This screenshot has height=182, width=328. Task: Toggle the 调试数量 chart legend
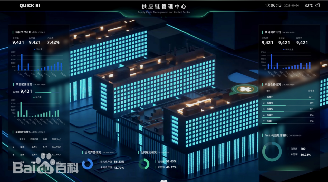click(x=288, y=49)
